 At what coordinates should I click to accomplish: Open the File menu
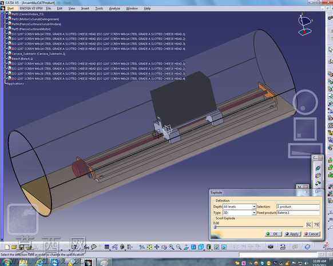click(49, 8)
